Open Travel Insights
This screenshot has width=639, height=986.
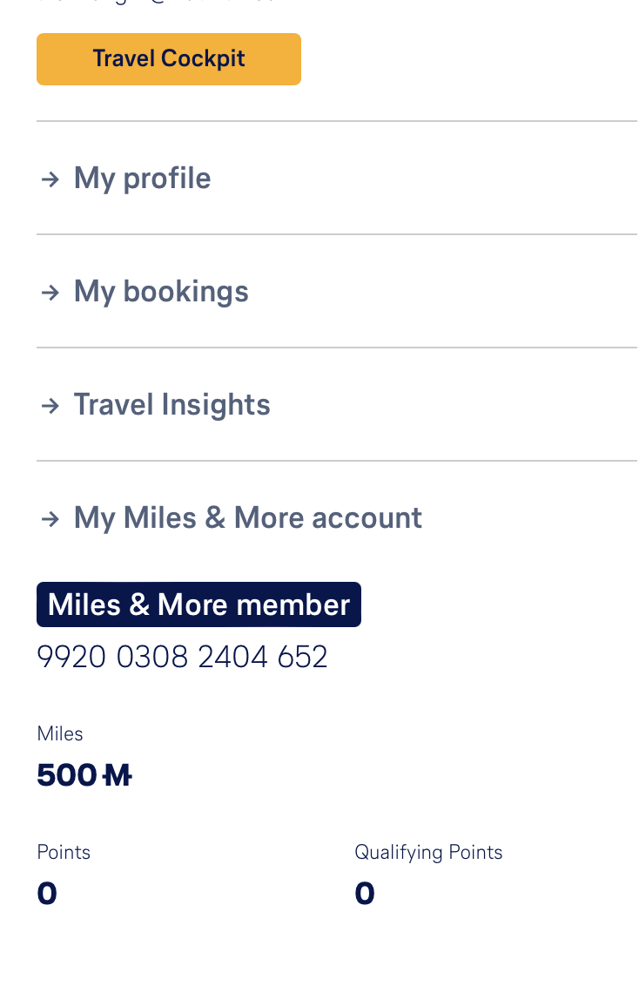click(172, 405)
